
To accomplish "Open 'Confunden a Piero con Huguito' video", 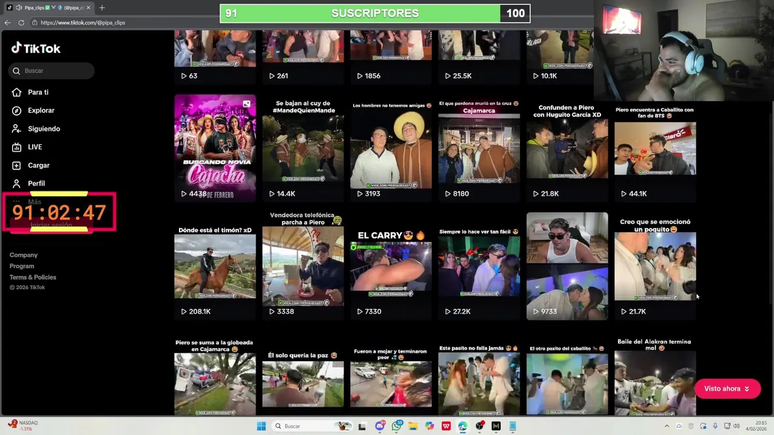I will [x=567, y=148].
